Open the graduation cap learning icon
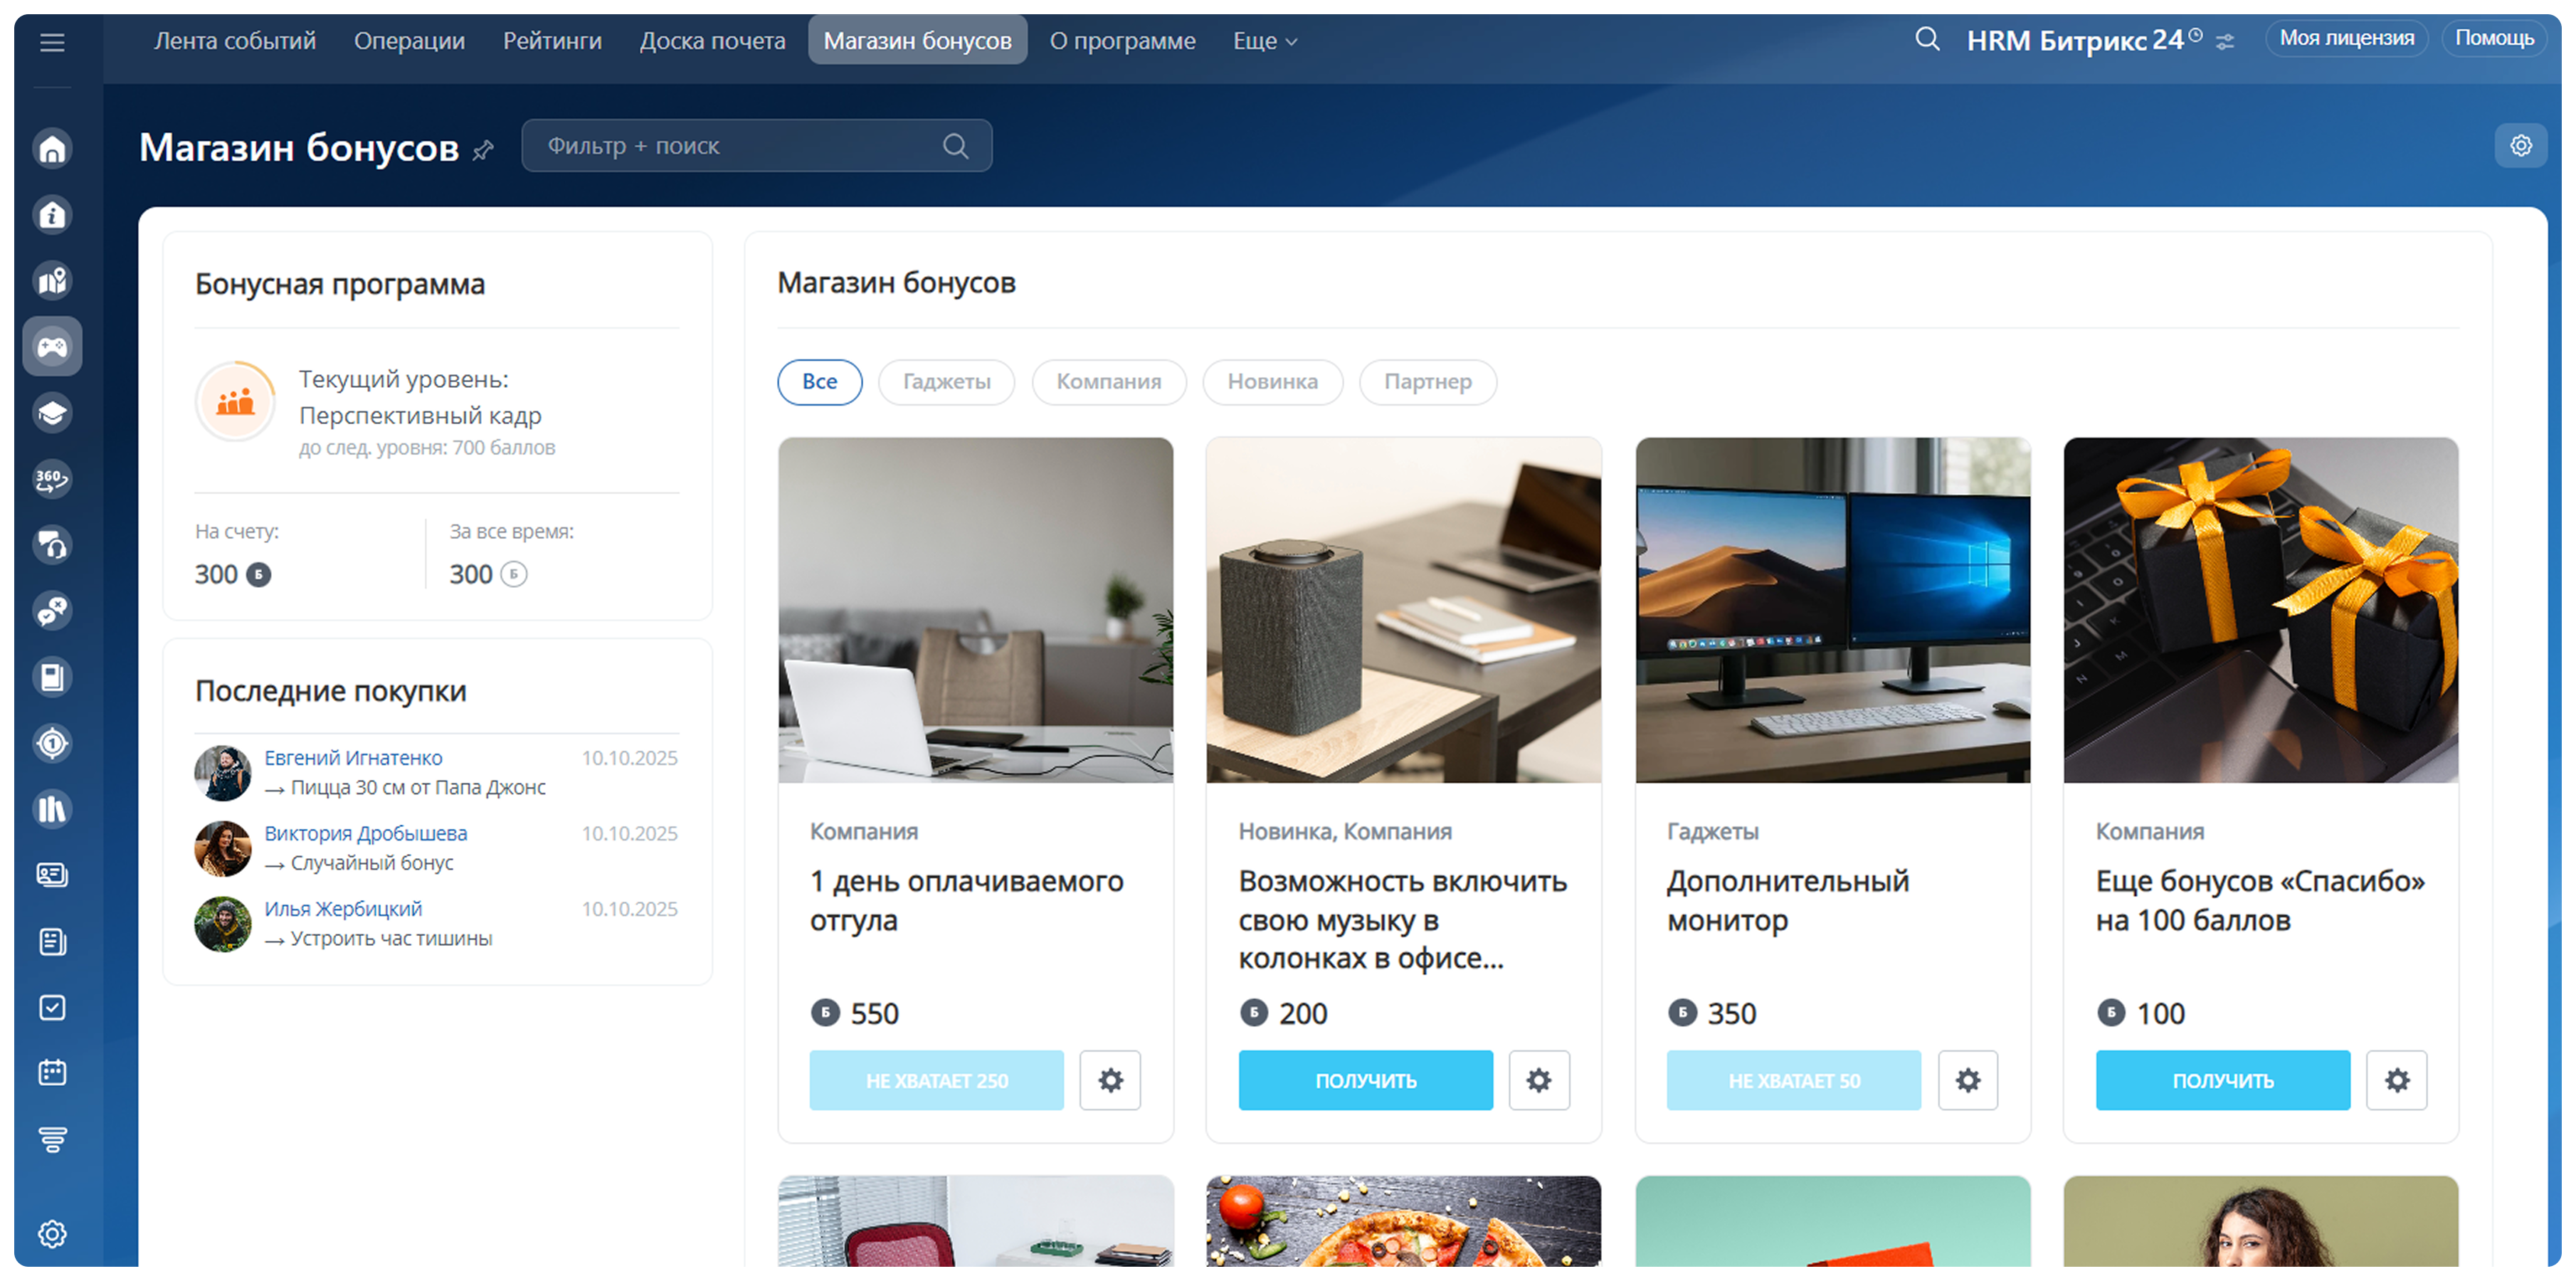The image size is (2576, 1281). 52,413
